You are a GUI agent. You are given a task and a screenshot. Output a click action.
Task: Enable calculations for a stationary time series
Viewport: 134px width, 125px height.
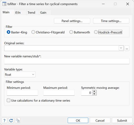(x=8, y=100)
